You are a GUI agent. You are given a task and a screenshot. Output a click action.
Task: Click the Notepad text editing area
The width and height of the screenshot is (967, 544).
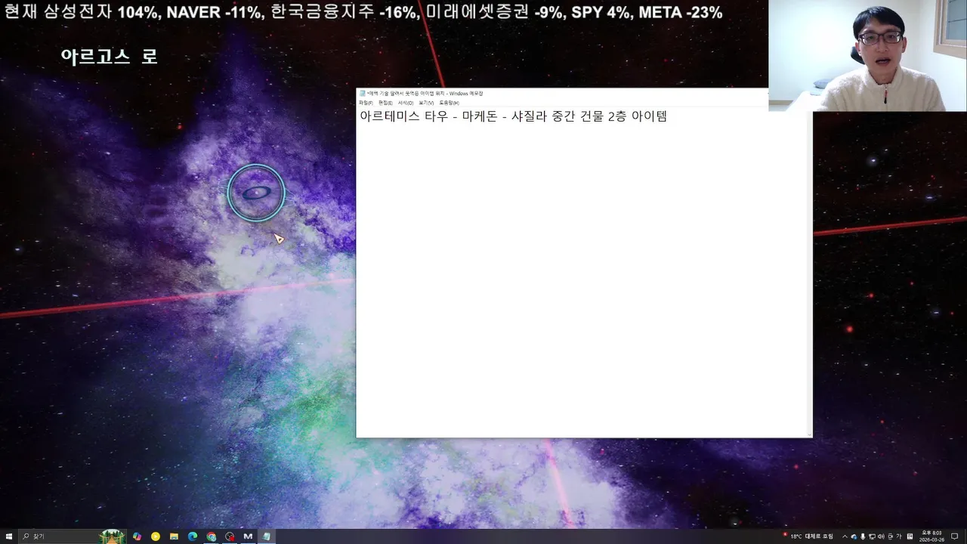coord(581,272)
